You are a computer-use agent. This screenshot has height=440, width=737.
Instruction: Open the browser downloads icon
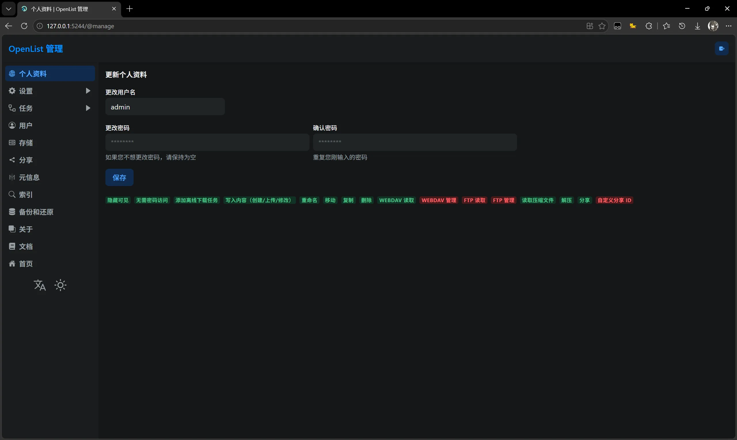click(x=698, y=26)
